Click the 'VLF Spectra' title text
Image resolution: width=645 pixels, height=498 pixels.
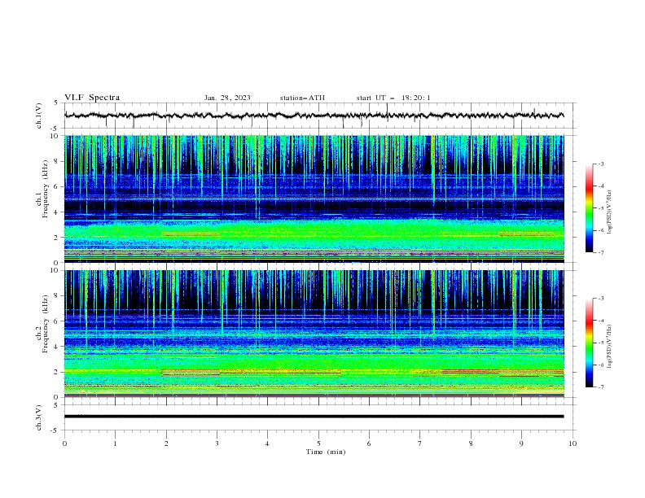[x=92, y=98]
